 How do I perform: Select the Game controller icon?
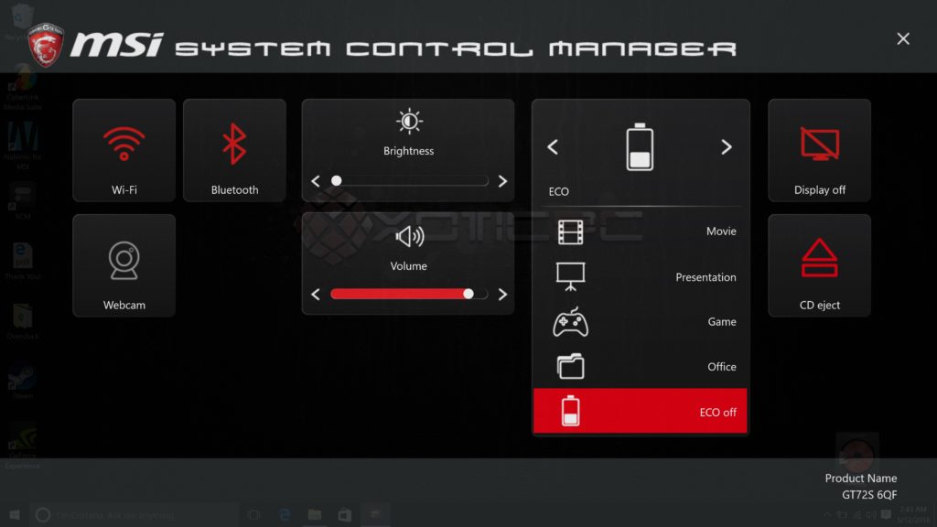pos(571,322)
